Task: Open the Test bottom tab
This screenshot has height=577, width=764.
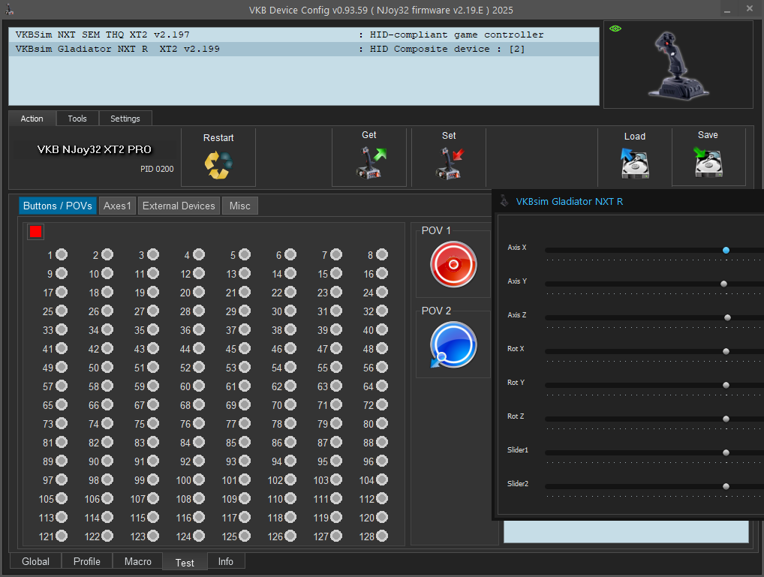Action: tap(185, 563)
